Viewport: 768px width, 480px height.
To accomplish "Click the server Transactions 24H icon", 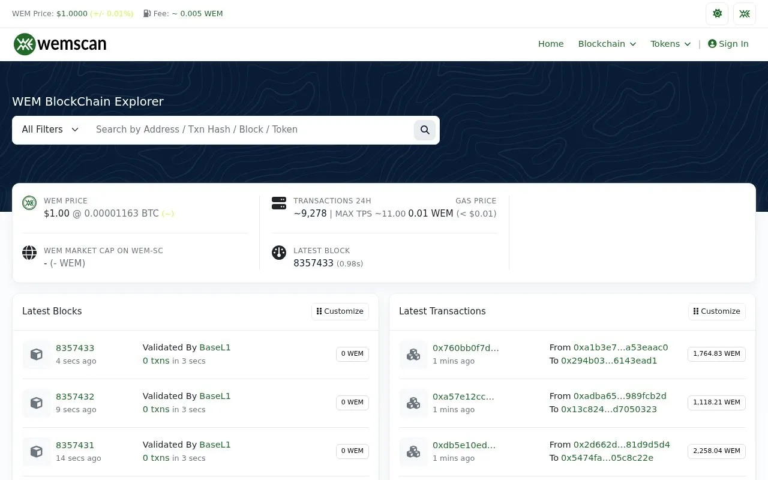I will click(279, 203).
